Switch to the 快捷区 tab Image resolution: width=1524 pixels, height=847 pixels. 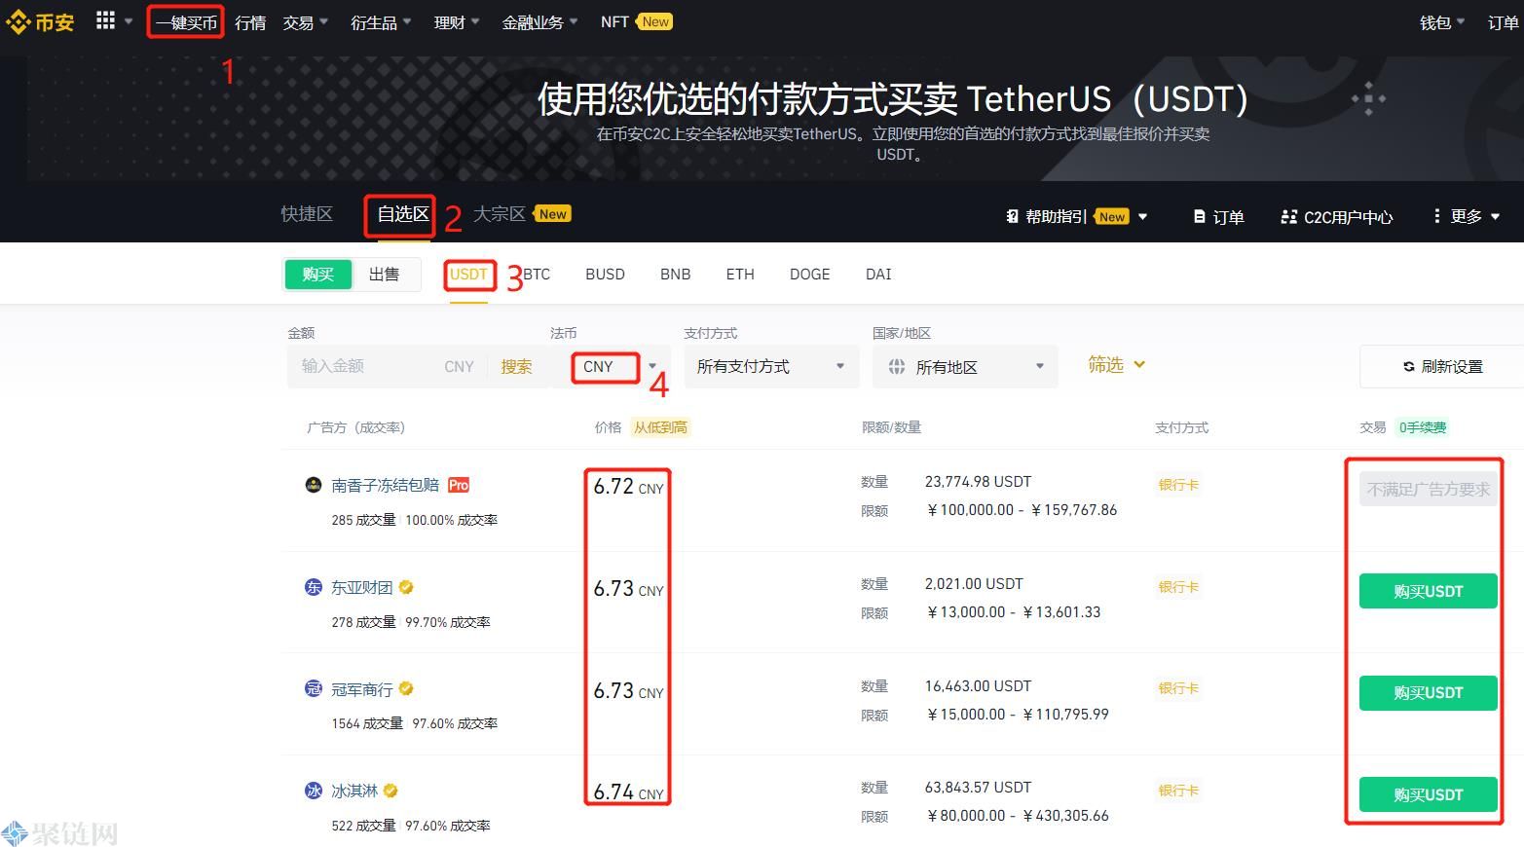(x=307, y=214)
